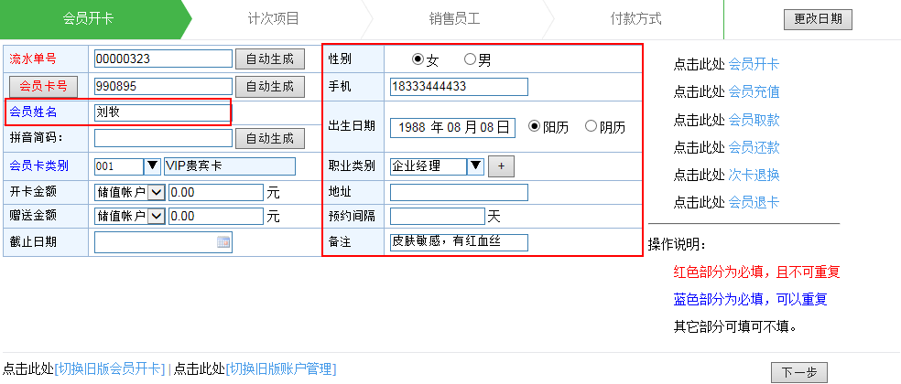This screenshot has width=901, height=384.
Task: Click the 切换旧版会员开卡 link
Action: click(x=111, y=368)
